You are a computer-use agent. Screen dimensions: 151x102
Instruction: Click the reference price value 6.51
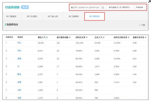tap(135, 59)
